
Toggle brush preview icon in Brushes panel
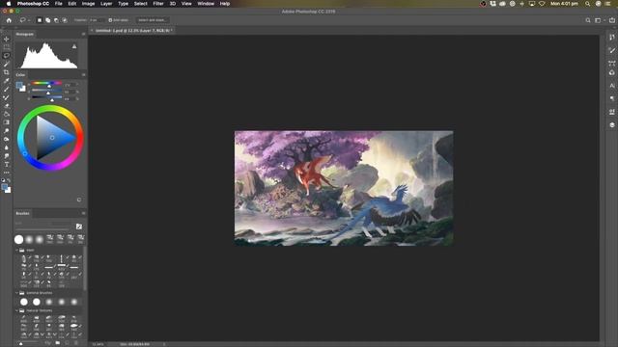coord(79,227)
